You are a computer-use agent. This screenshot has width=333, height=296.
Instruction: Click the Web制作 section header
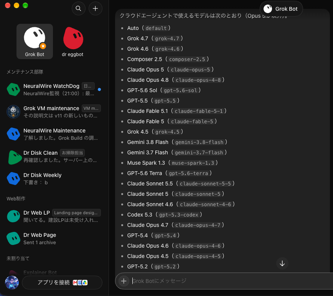16,199
